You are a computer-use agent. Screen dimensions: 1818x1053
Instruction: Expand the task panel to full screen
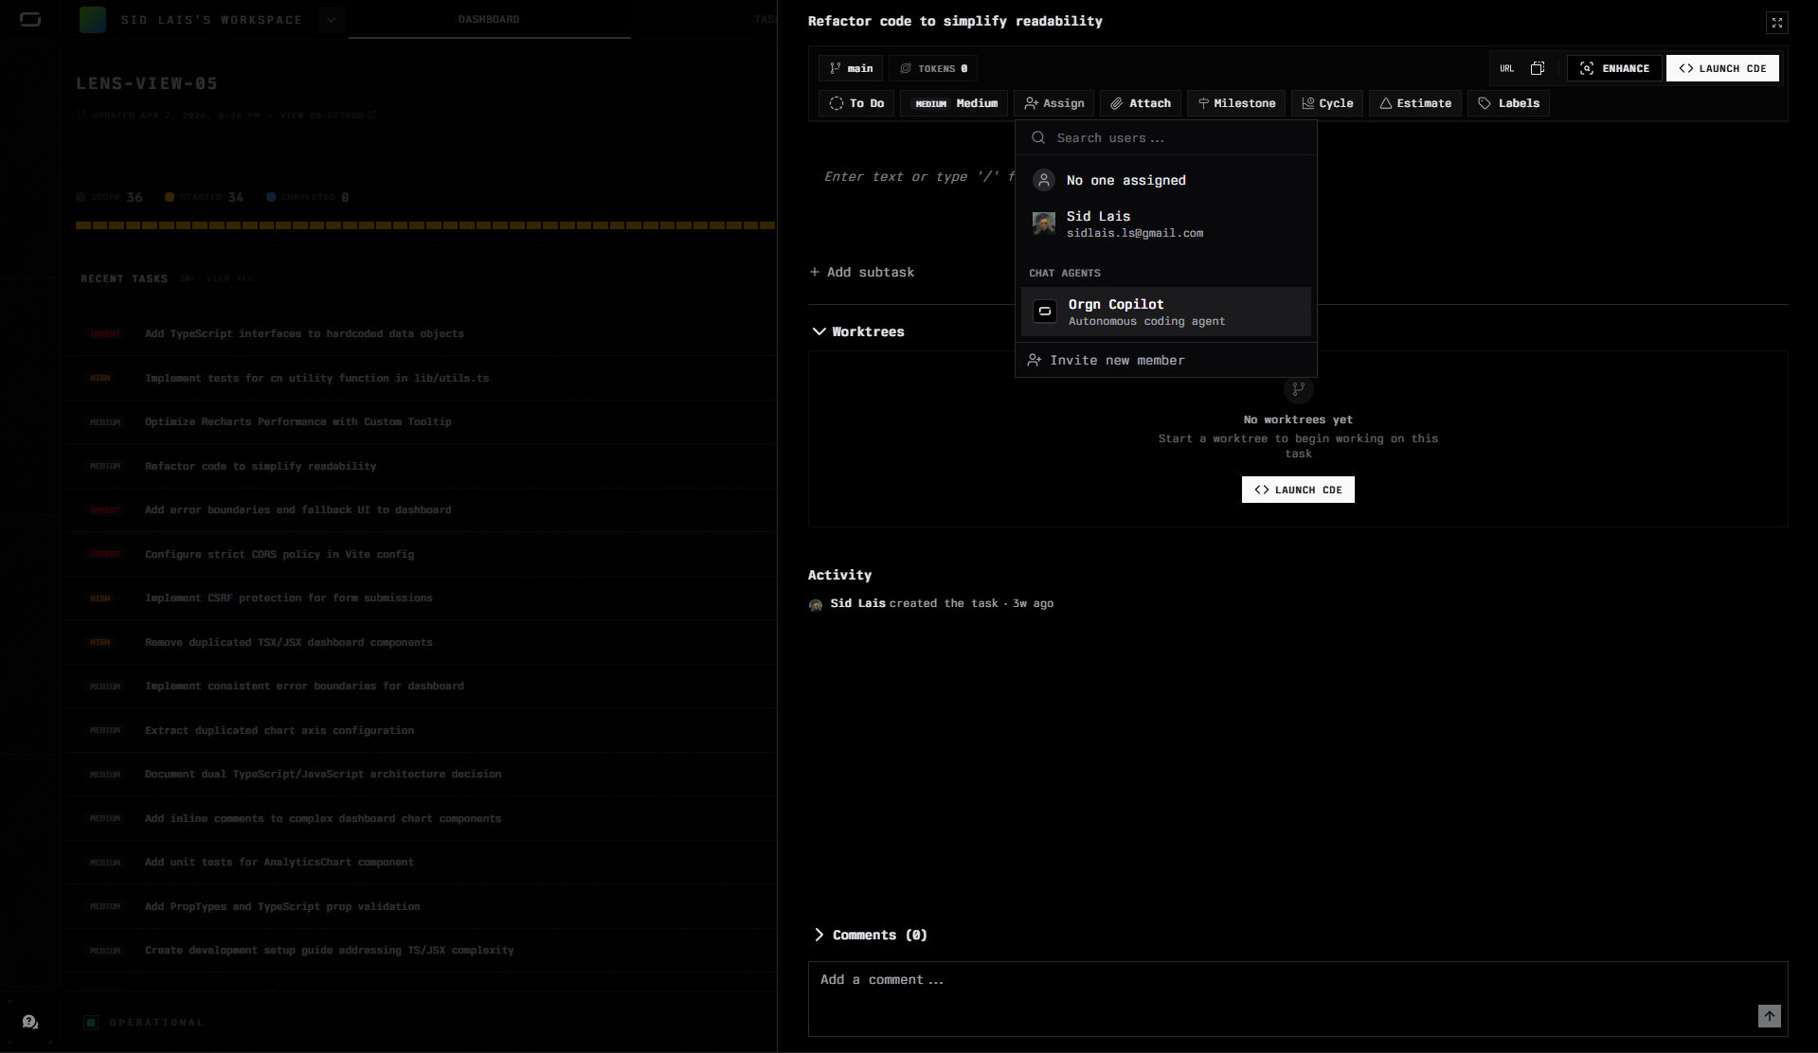pyautogui.click(x=1777, y=22)
